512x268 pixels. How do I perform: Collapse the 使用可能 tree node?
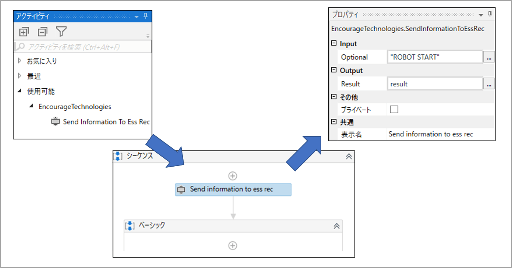click(x=19, y=91)
